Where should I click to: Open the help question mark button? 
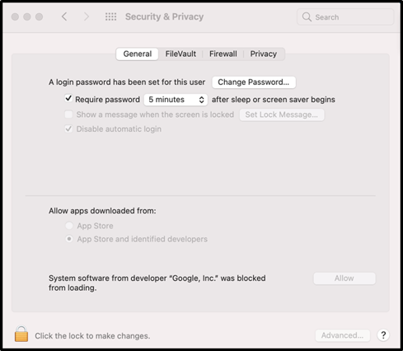coord(383,335)
